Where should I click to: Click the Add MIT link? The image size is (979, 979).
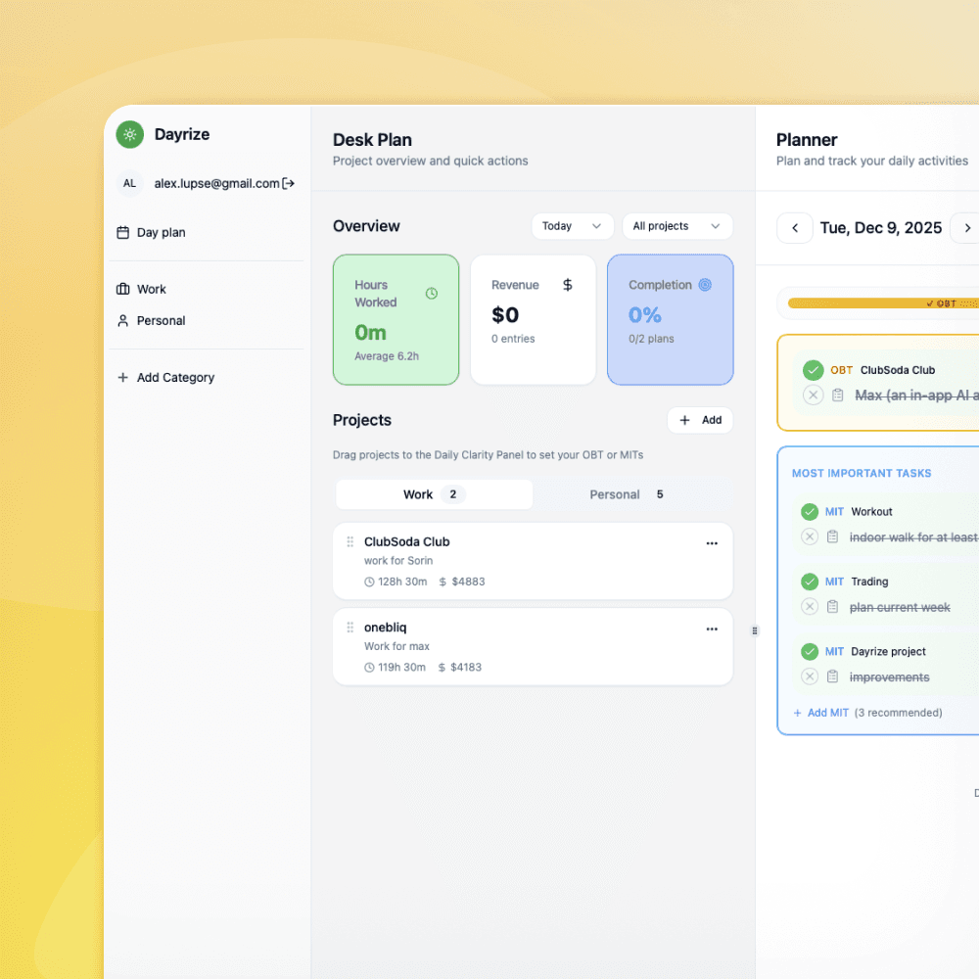point(821,713)
